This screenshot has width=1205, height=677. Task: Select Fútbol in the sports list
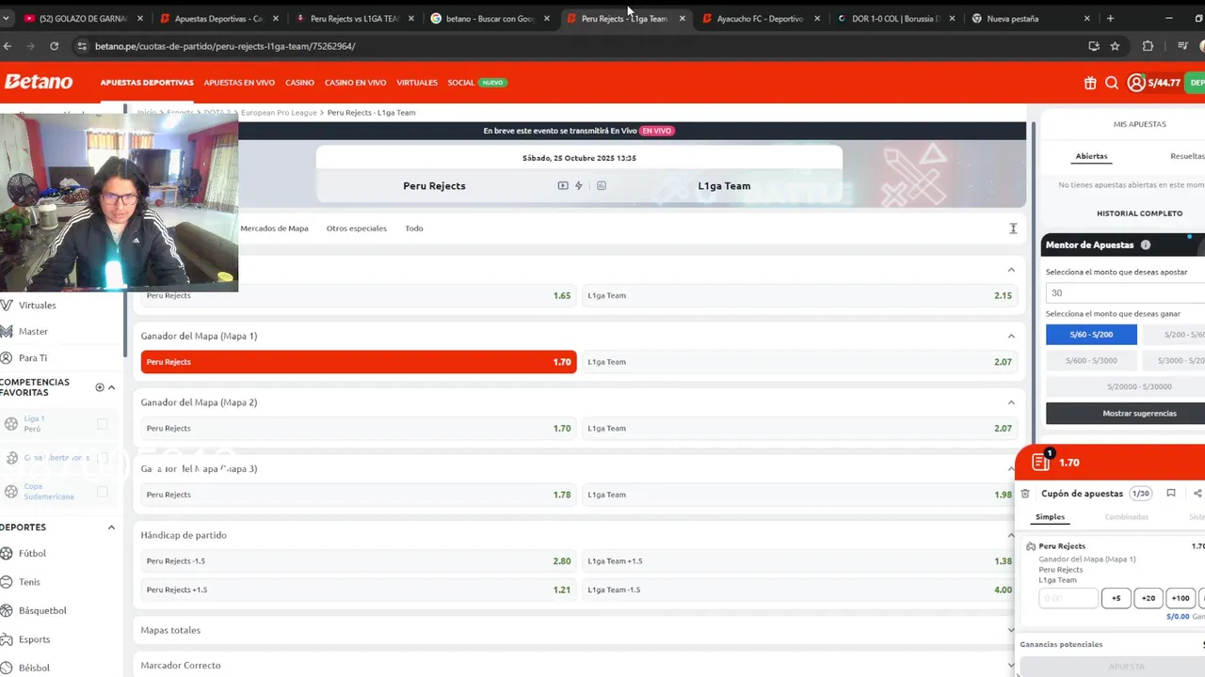(x=32, y=553)
